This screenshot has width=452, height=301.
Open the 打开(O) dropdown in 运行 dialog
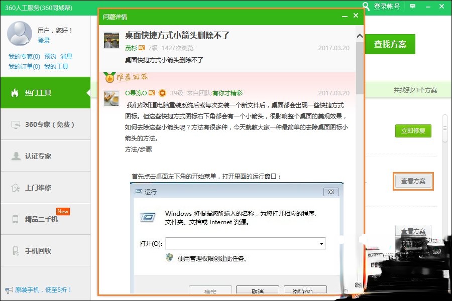pos(321,243)
